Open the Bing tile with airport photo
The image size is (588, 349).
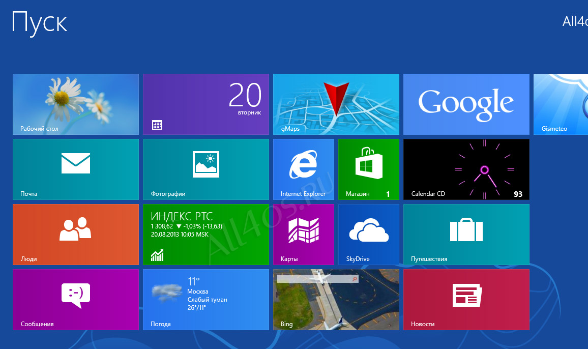[336, 300]
